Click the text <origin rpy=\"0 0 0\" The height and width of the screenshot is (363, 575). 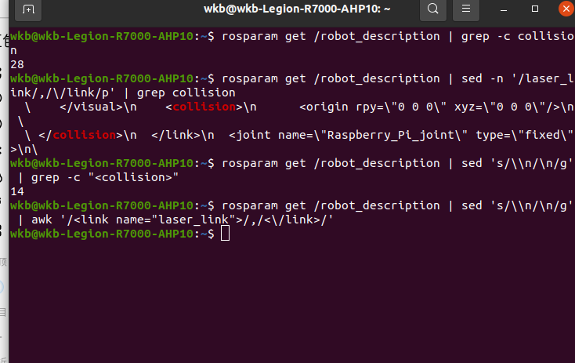coord(373,107)
